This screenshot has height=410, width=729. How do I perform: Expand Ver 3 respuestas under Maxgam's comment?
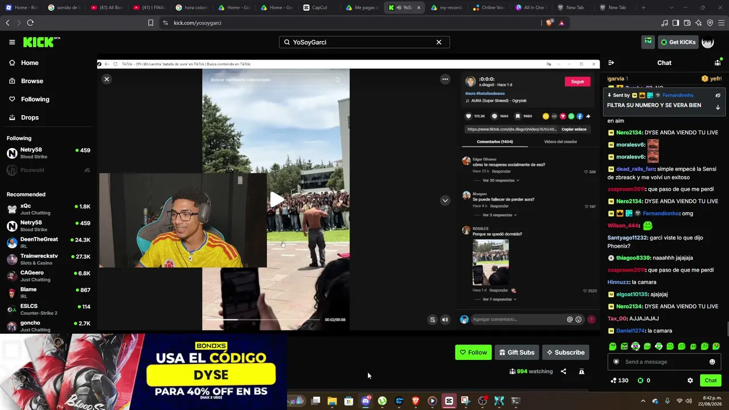tap(499, 215)
